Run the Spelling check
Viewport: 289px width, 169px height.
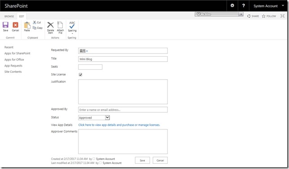(72, 27)
